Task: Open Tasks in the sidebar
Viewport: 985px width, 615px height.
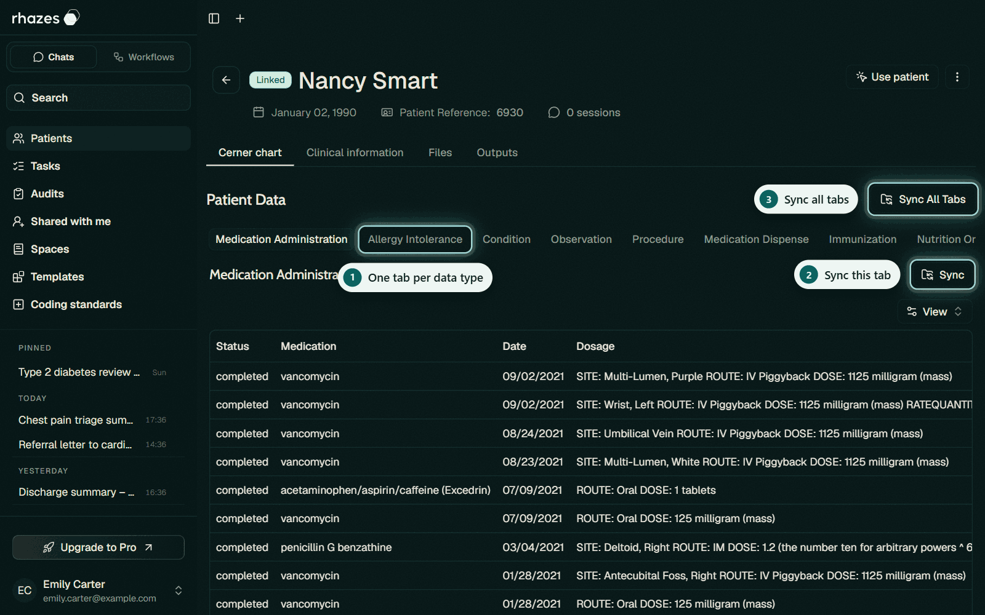Action: pyautogui.click(x=98, y=166)
